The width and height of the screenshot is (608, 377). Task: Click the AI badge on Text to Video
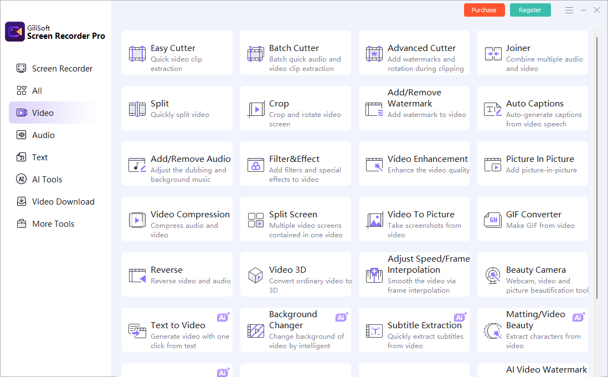223,317
